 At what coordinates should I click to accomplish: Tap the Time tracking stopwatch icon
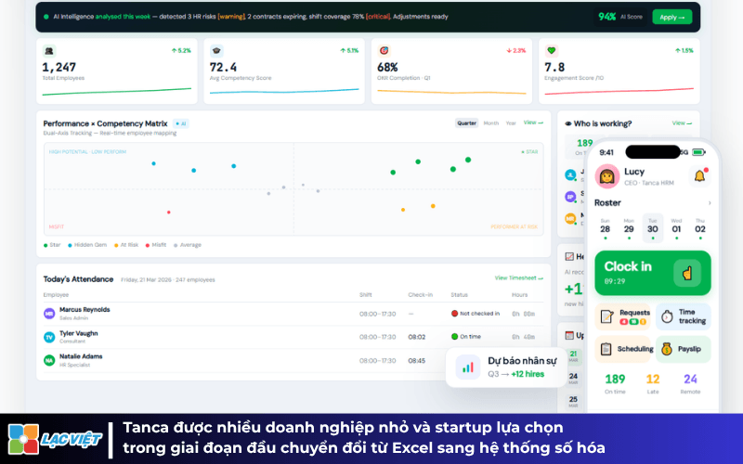pyautogui.click(x=667, y=316)
